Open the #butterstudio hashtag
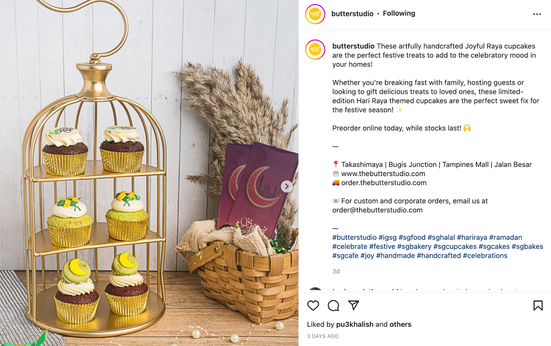This screenshot has width=551, height=346. point(354,237)
